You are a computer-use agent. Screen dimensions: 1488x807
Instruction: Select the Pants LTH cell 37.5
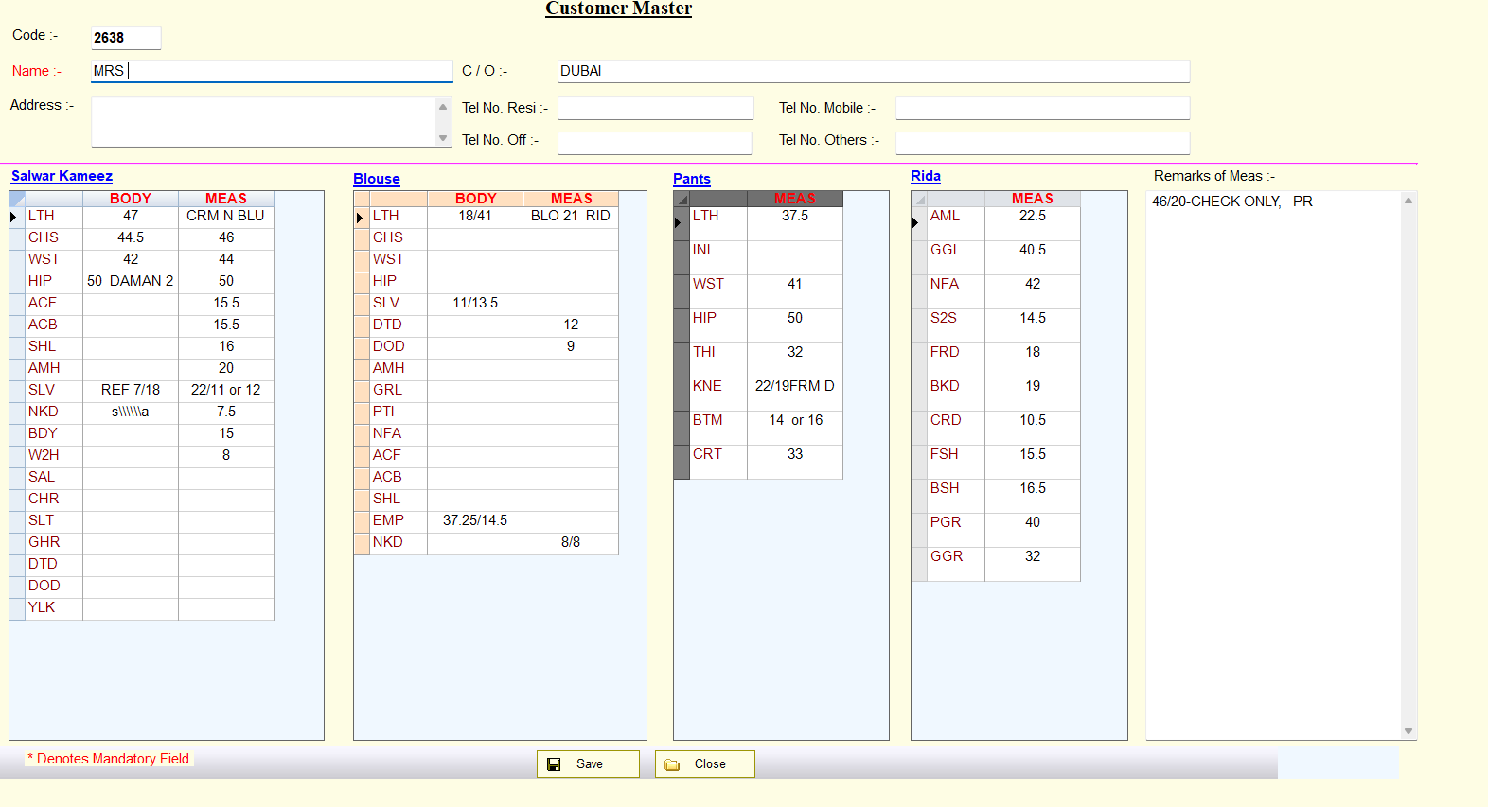pyautogui.click(x=795, y=224)
